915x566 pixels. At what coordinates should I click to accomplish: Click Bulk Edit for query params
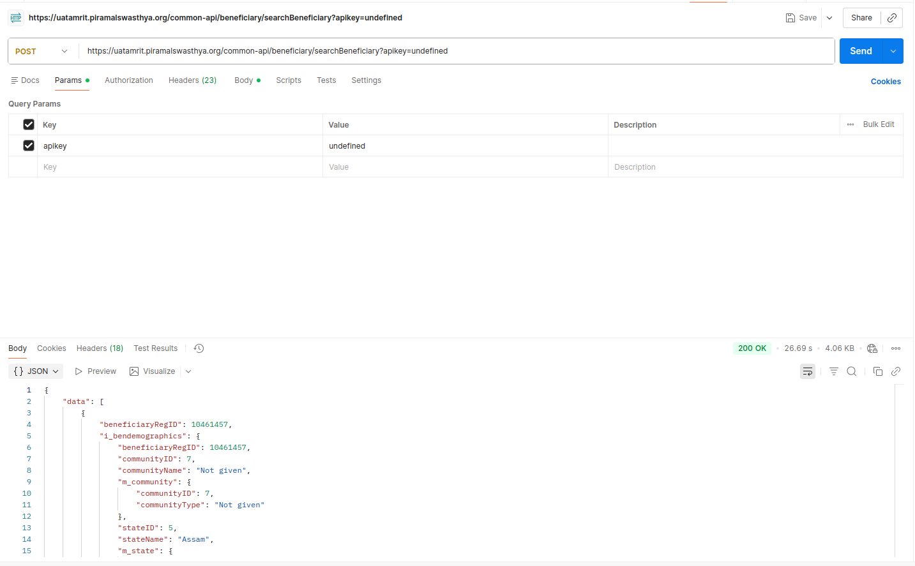point(878,124)
